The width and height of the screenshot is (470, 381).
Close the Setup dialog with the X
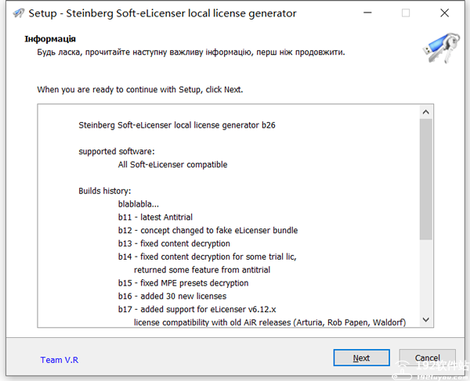444,13
